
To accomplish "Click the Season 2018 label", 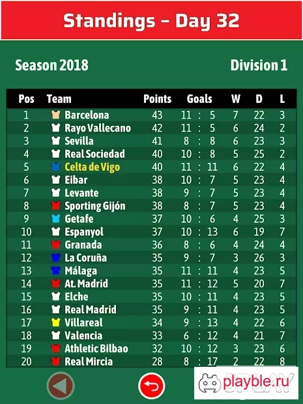I will (x=51, y=65).
